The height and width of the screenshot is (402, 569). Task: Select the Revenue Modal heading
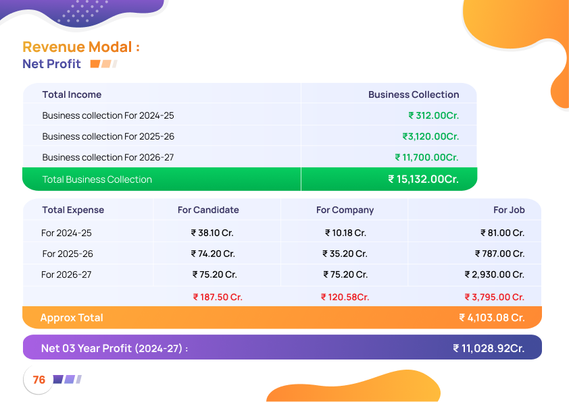pos(81,47)
